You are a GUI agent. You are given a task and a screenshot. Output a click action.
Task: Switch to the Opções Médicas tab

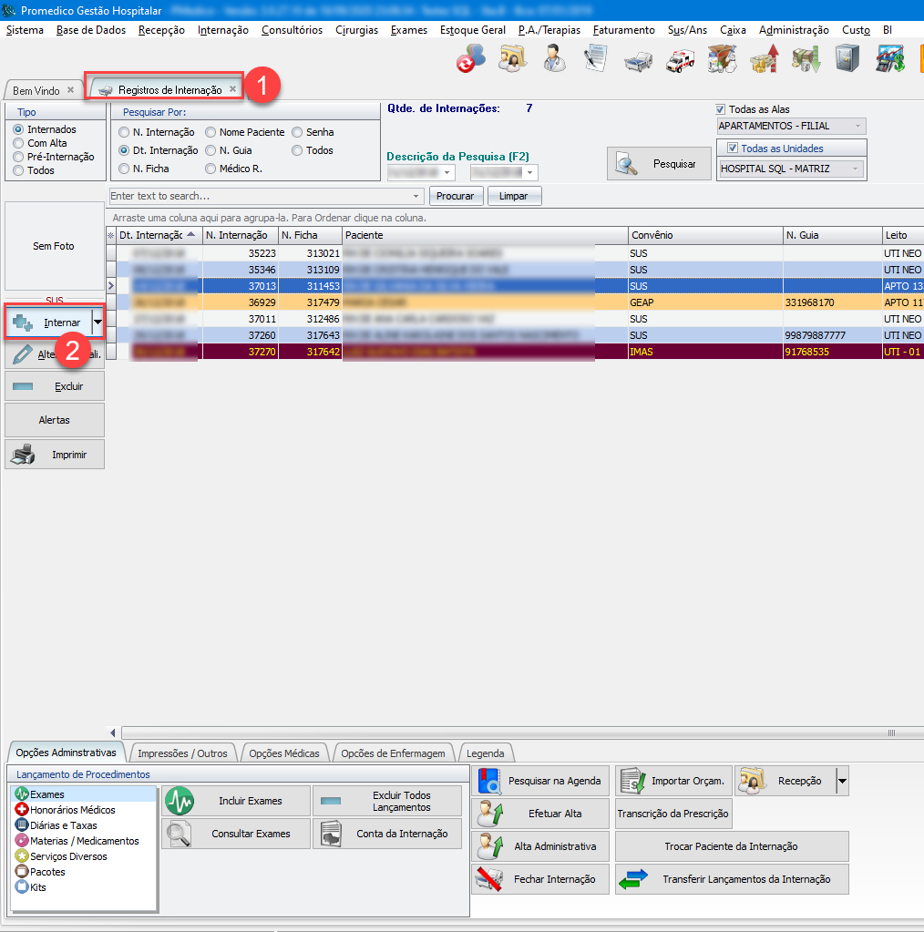point(283,753)
